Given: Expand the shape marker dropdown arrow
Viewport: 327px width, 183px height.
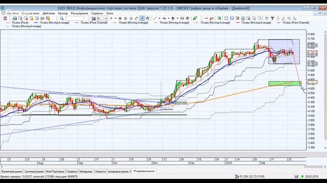Looking at the screenshot, I should click(x=178, y=18).
